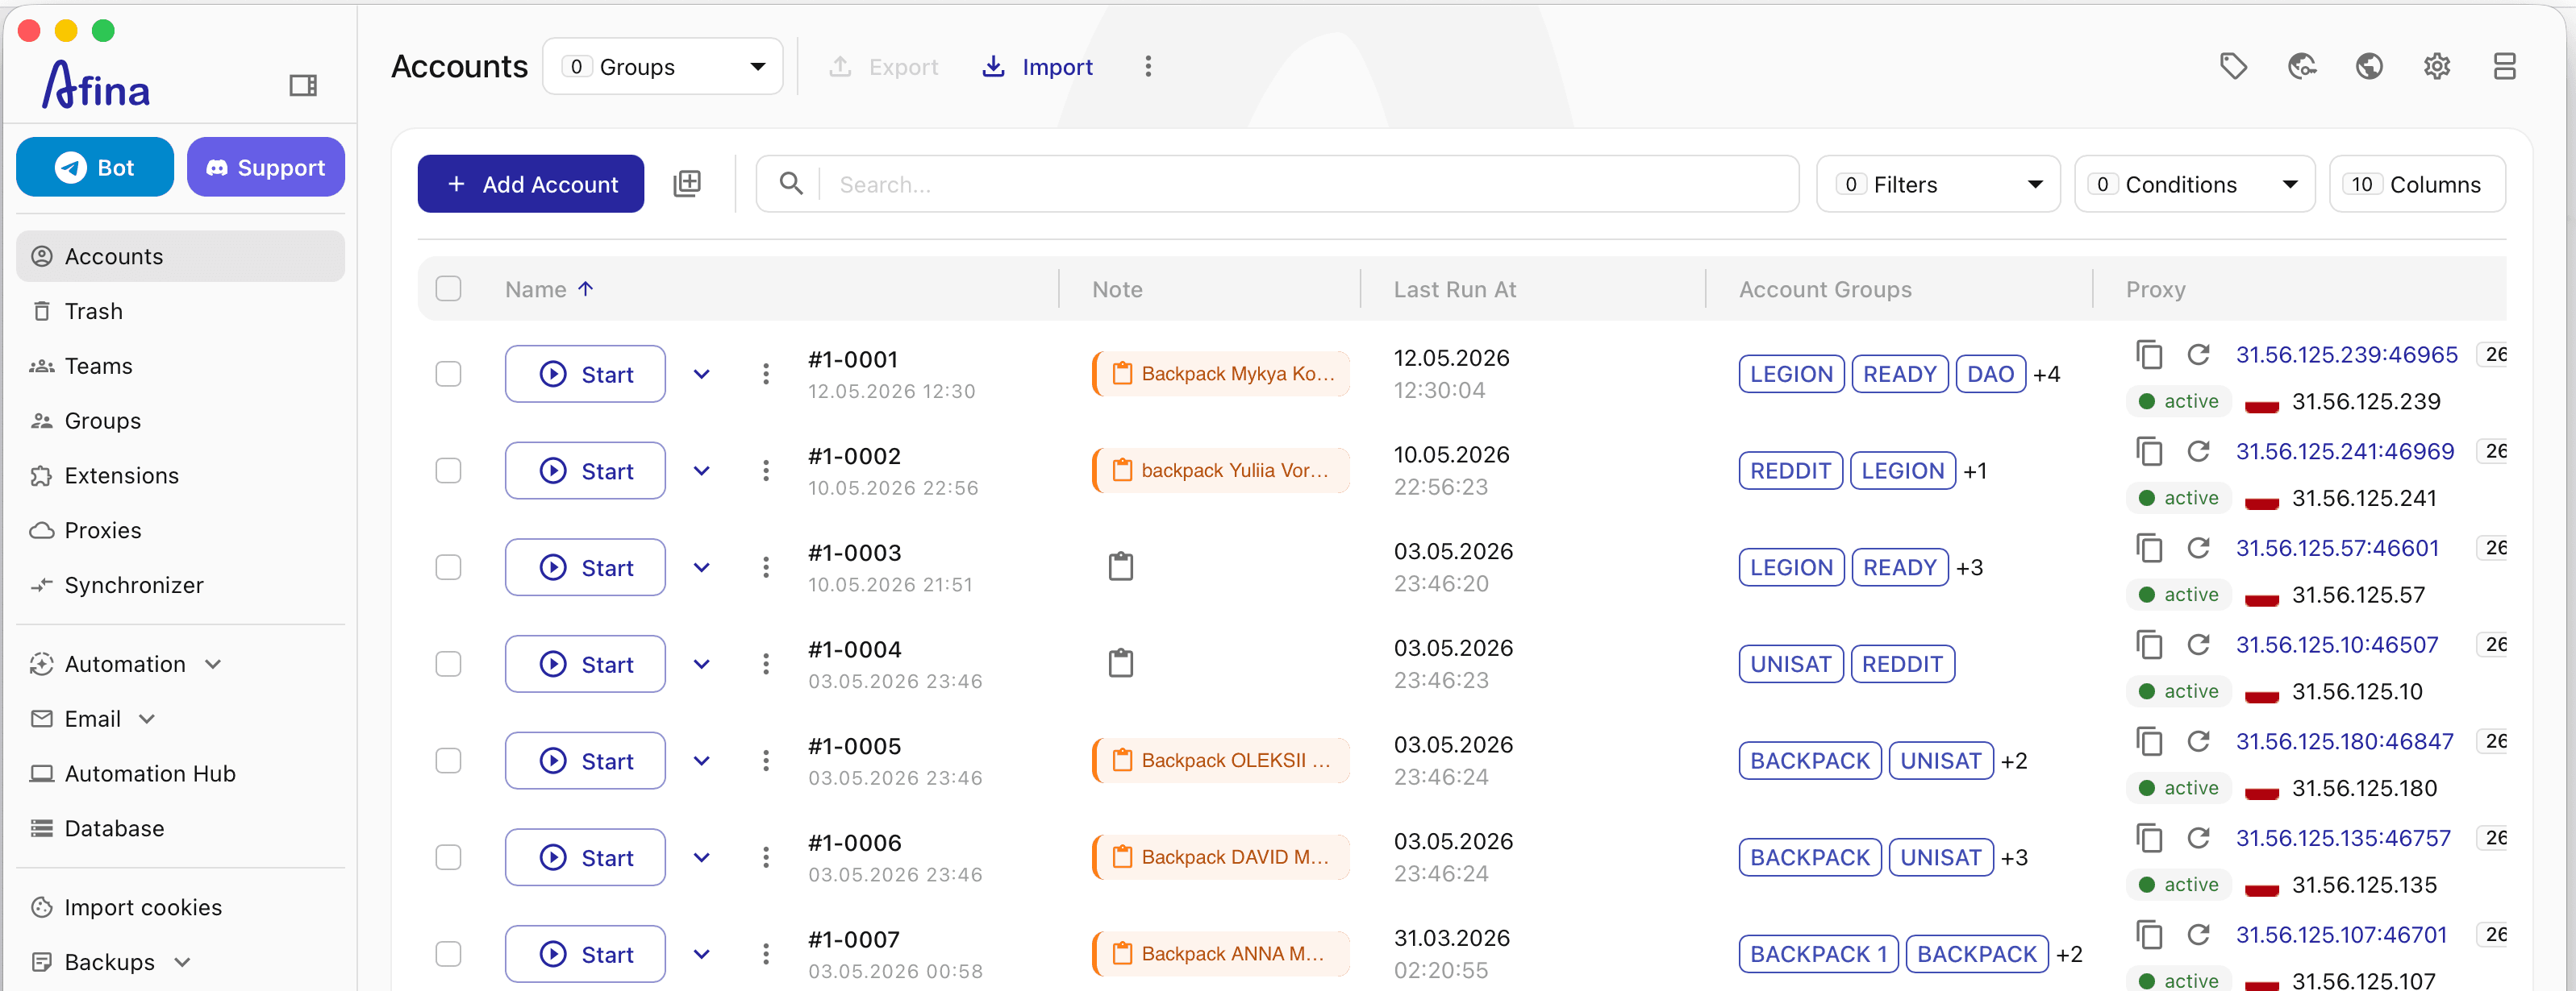Viewport: 2576px width, 991px height.
Task: Refresh proxy for account #1-0006
Action: tap(2198, 838)
